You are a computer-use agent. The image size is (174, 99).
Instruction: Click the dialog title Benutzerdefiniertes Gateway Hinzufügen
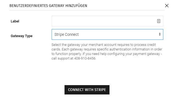pos(48,6)
